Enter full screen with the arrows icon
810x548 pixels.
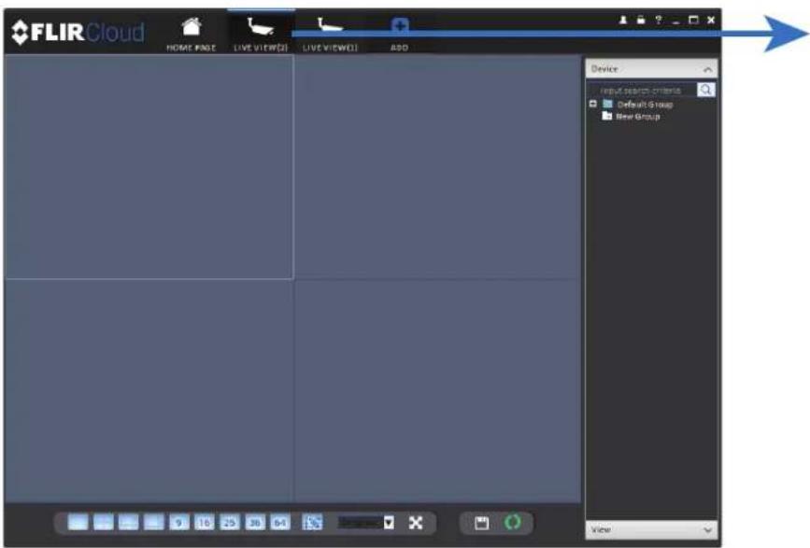click(416, 523)
